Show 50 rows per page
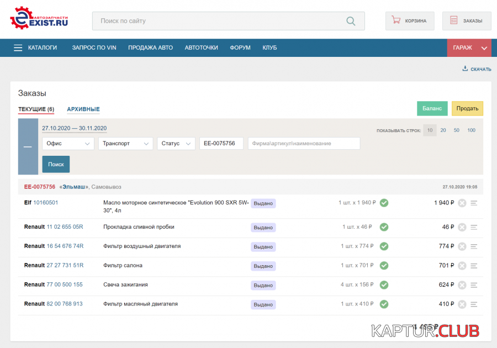497x348 pixels. (x=457, y=130)
